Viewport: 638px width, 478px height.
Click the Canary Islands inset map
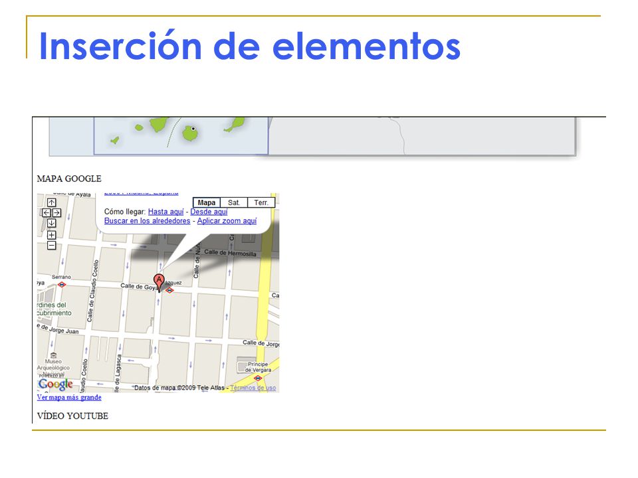click(181, 135)
